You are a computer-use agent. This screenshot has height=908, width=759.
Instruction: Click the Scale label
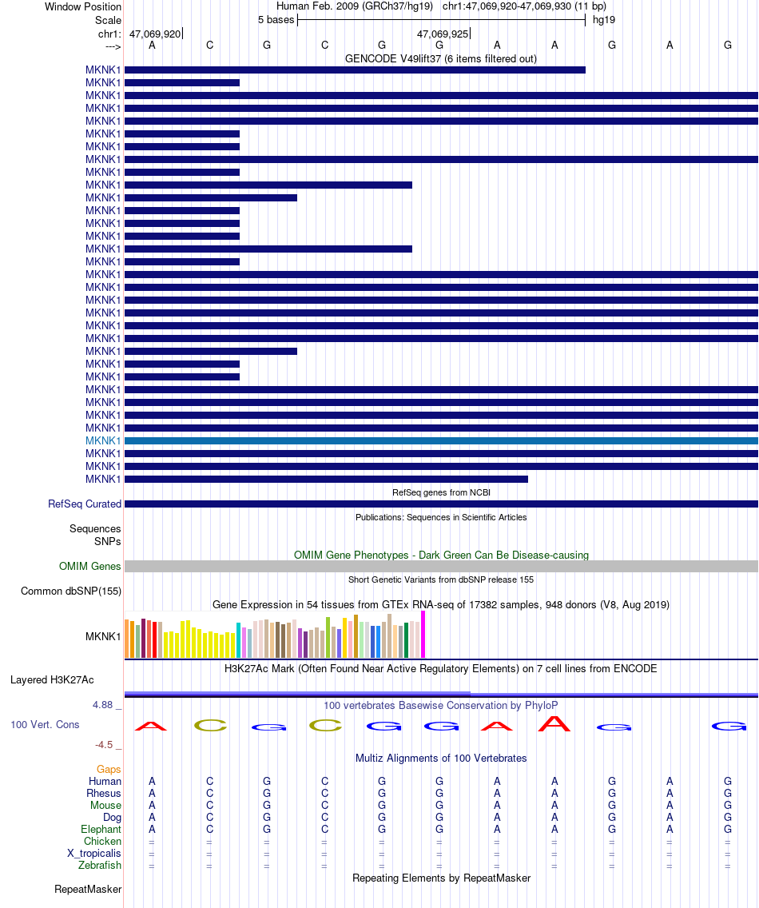pos(109,20)
